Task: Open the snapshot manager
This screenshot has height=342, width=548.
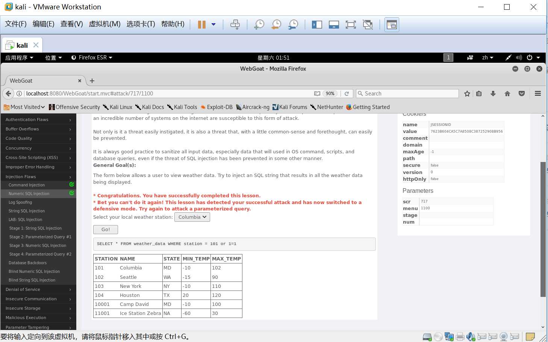Action: pos(293,25)
